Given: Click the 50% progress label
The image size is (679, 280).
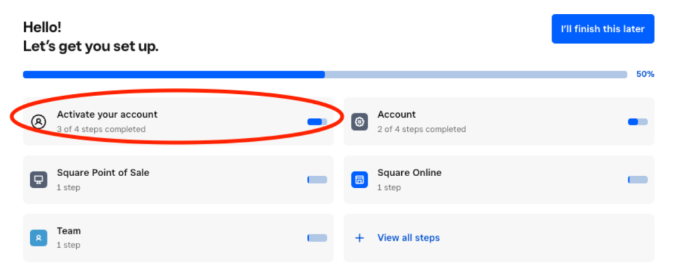Looking at the screenshot, I should (645, 74).
